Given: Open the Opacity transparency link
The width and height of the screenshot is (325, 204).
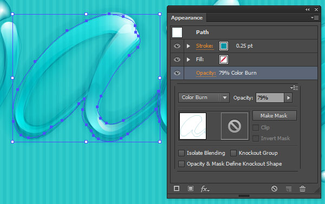Looking at the screenshot, I should click(x=206, y=73).
